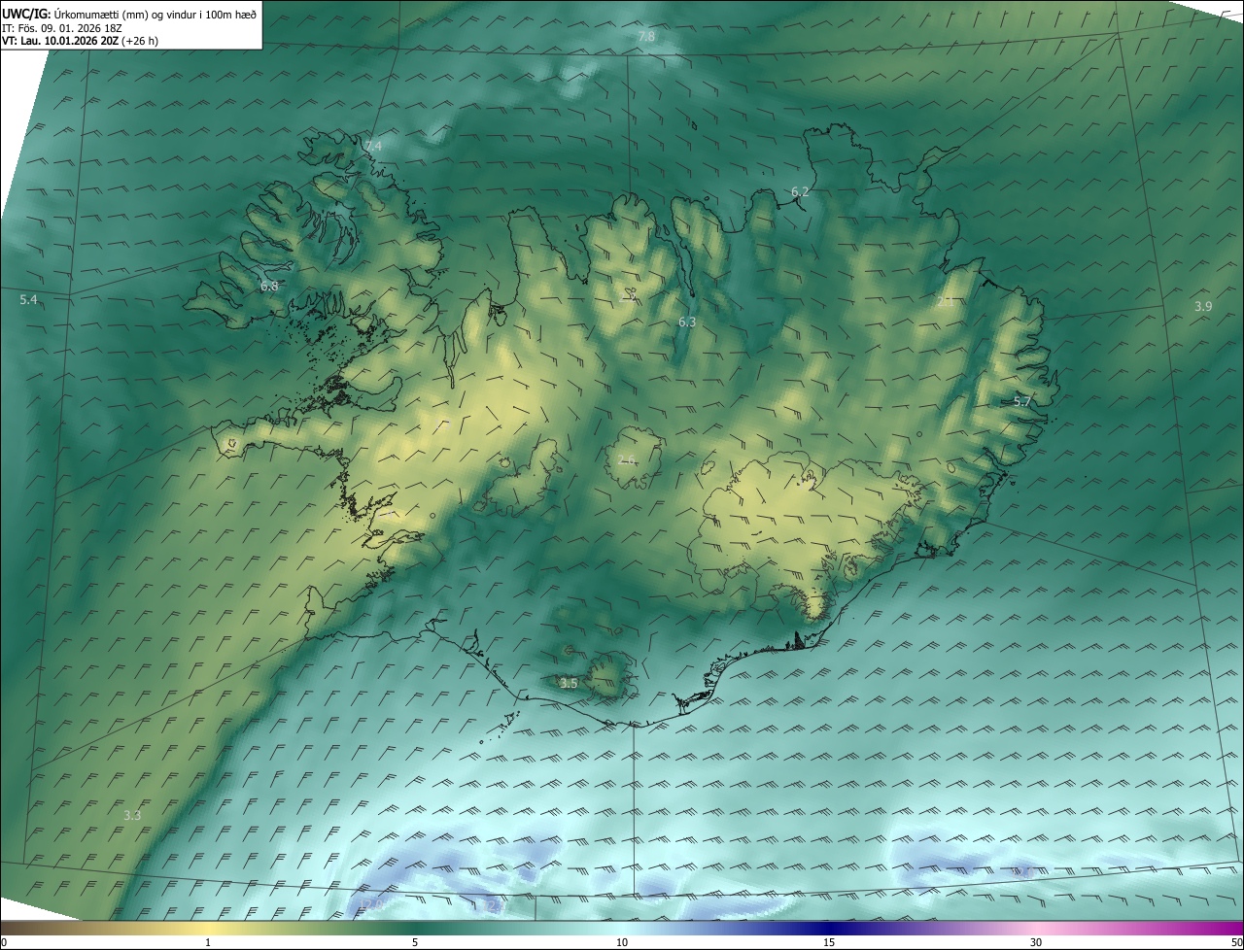This screenshot has width=1244, height=950.
Task: Click the 30 tick label on the color scale
Action: pos(1036,942)
